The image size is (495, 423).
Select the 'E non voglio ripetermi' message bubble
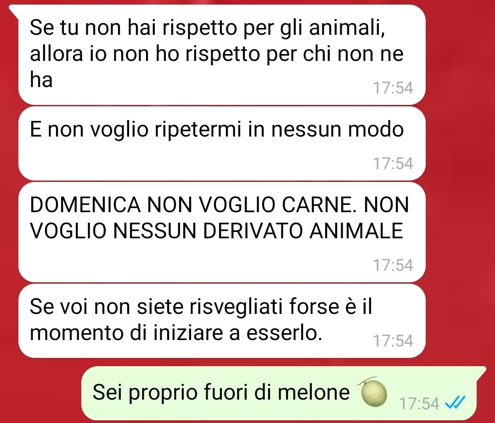(222, 143)
